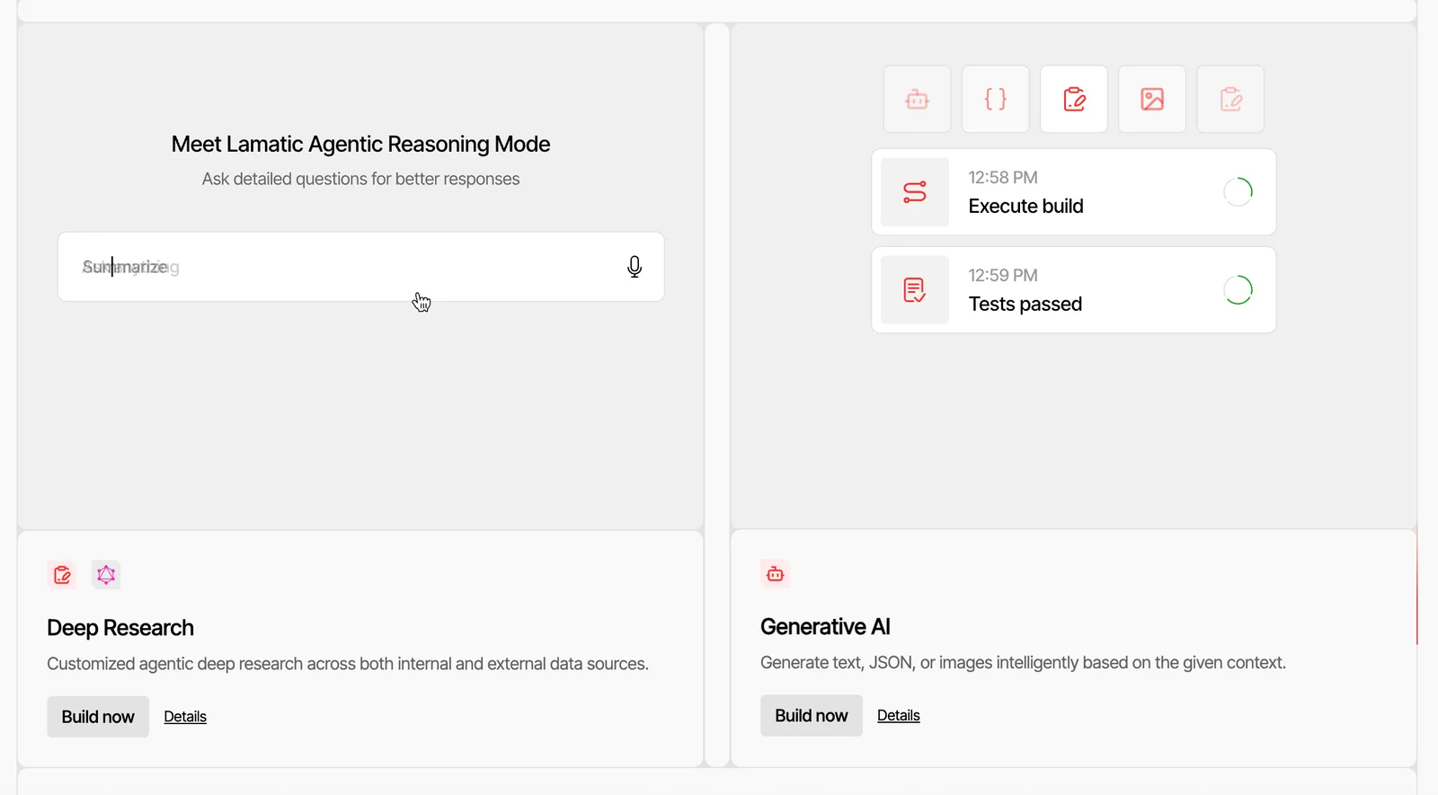This screenshot has width=1438, height=795.
Task: Select the image generation icon tile
Action: [1152, 99]
